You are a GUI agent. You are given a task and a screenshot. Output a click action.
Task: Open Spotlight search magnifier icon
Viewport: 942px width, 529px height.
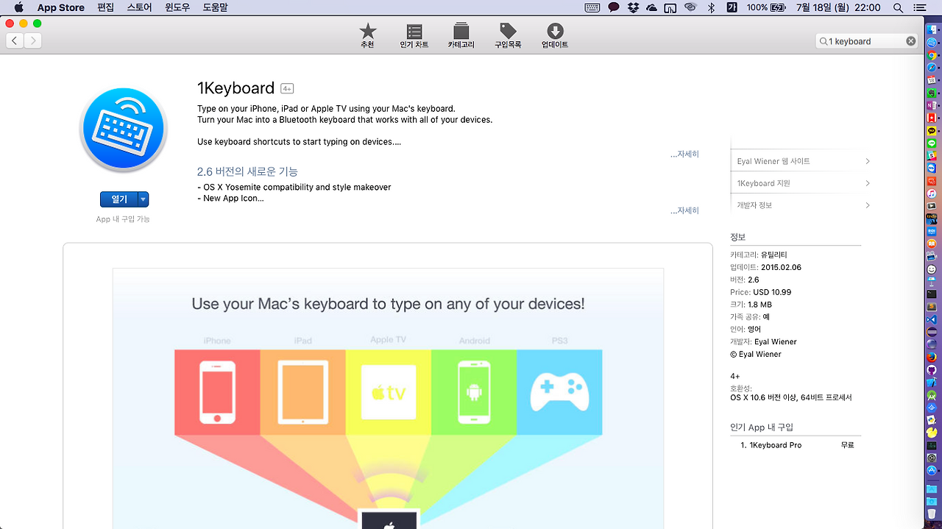point(898,7)
